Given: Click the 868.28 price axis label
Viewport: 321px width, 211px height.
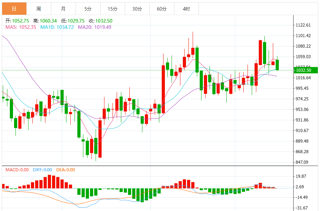Looking at the screenshot, I should coord(302,152).
